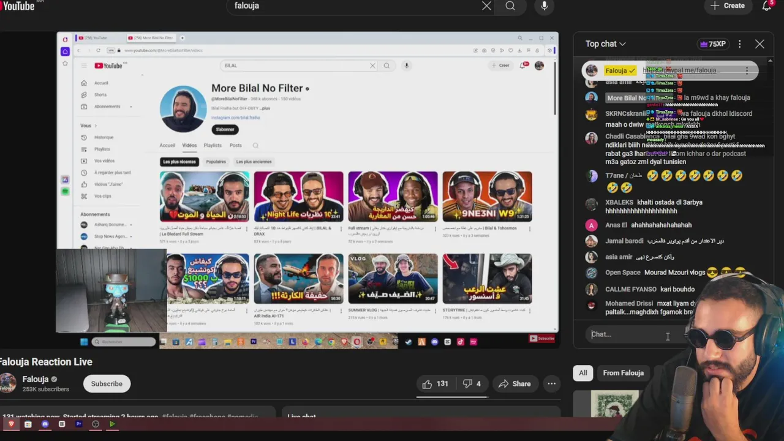Switch to channel Playlists tab
Viewport: 784px width, 441px height.
click(213, 146)
